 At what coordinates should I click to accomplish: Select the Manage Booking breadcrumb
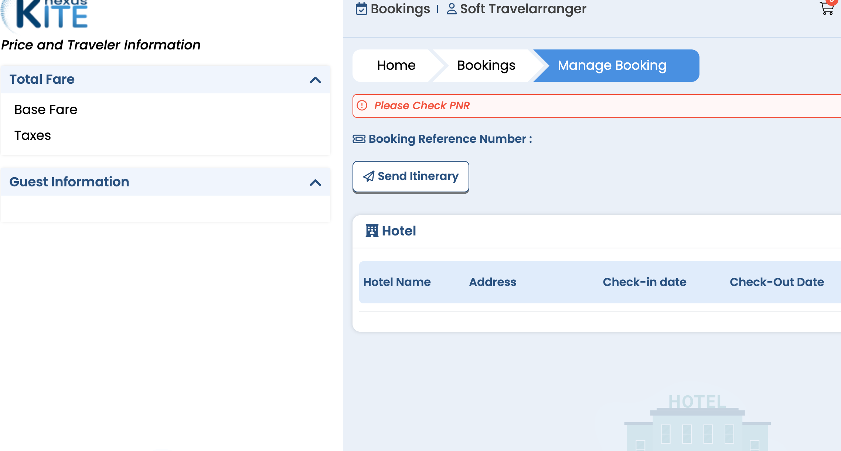(x=612, y=65)
